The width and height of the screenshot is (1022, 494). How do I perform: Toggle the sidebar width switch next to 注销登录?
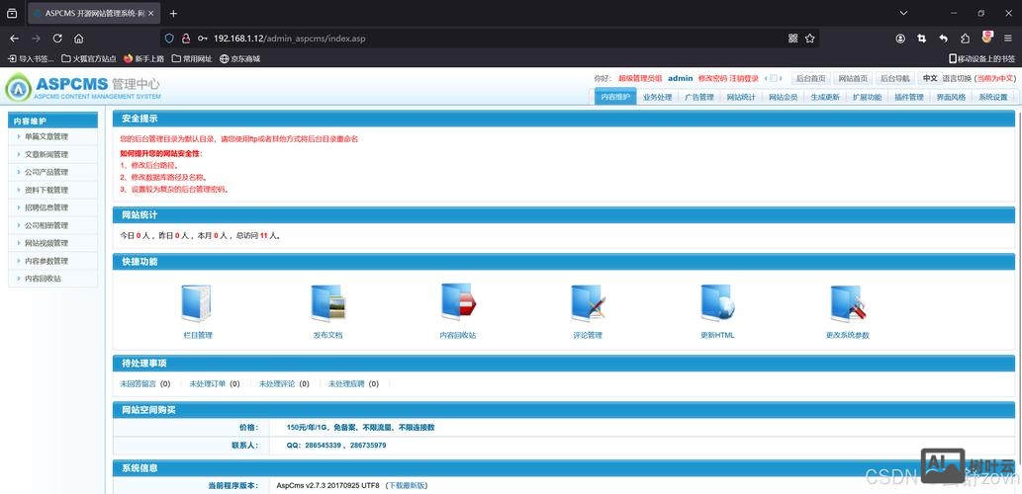click(x=773, y=78)
